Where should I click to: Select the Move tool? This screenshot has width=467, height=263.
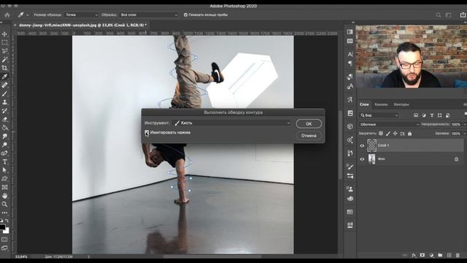4,34
